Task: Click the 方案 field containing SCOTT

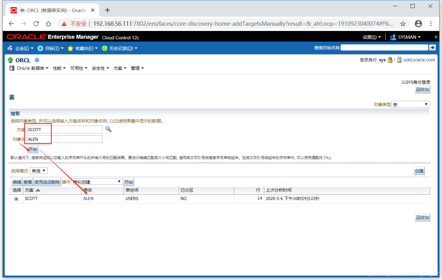Action: click(65, 130)
